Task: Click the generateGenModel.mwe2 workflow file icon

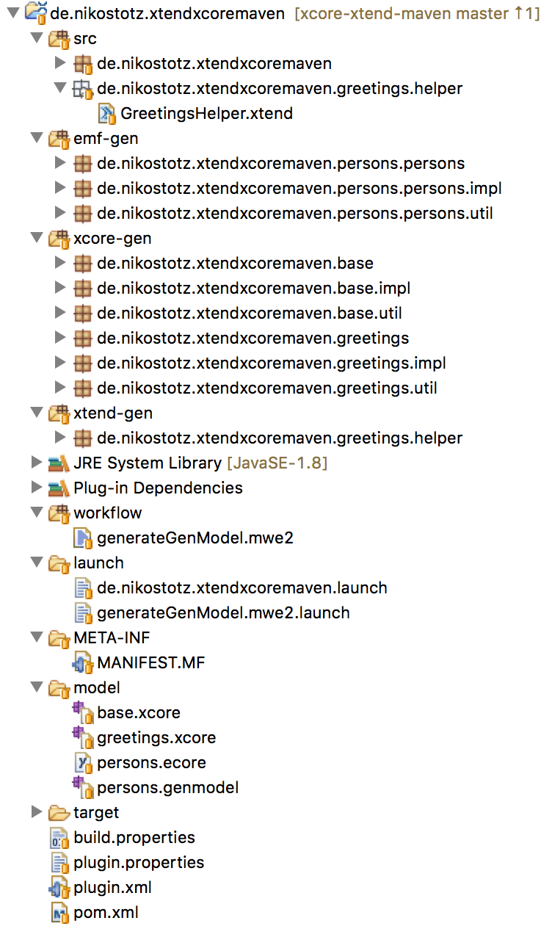Action: [x=83, y=538]
